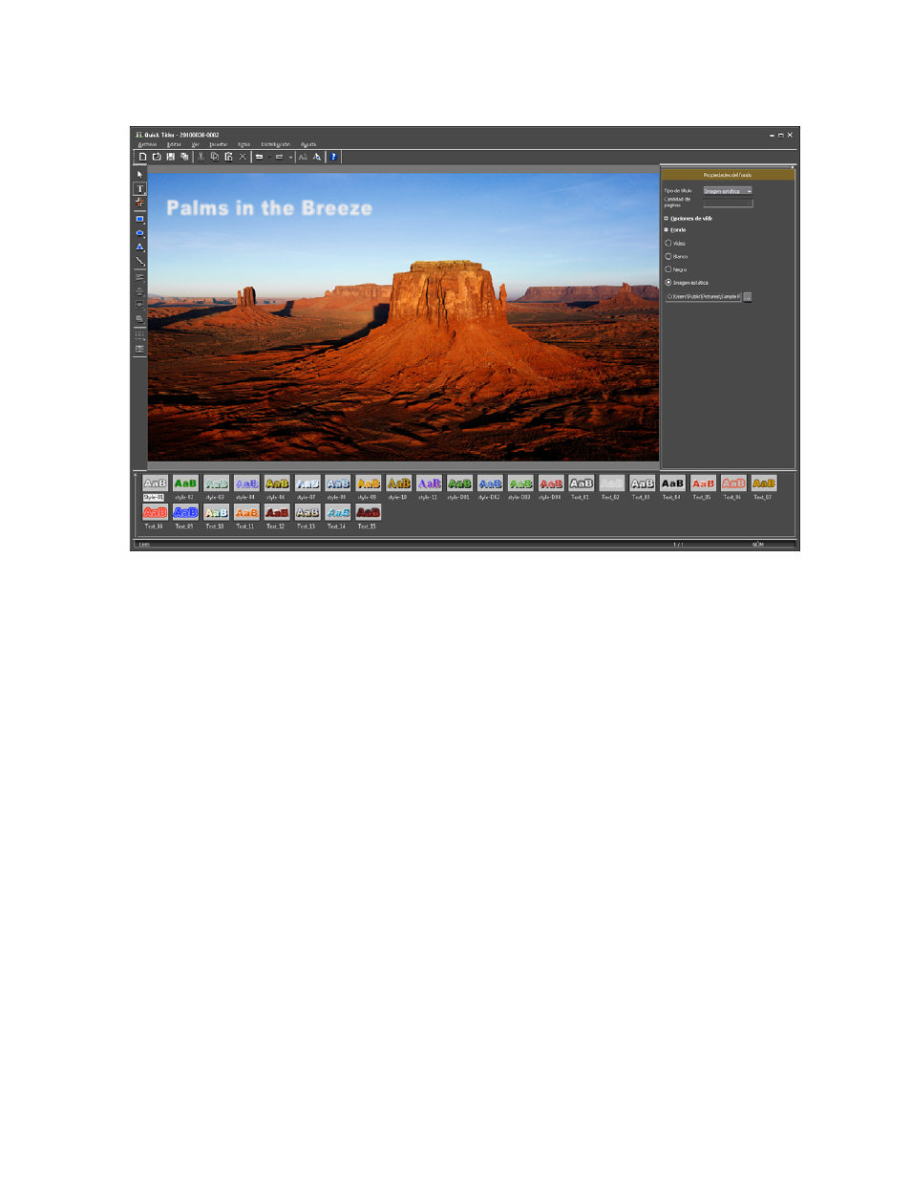Select the blue Triangle shape tool
This screenshot has height=1180, width=911.
tap(139, 247)
